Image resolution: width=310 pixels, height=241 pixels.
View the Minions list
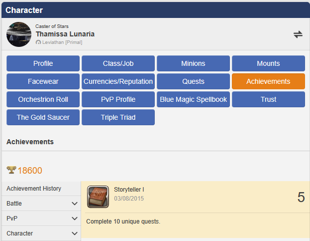coord(194,63)
